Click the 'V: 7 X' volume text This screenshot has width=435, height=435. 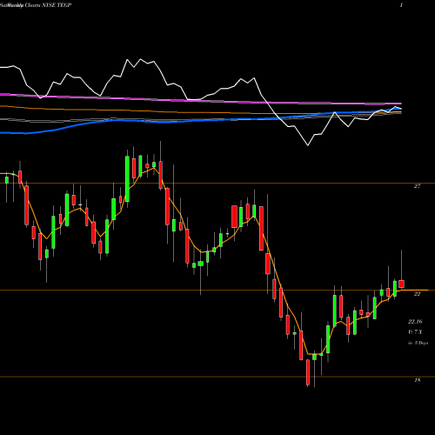(x=415, y=332)
